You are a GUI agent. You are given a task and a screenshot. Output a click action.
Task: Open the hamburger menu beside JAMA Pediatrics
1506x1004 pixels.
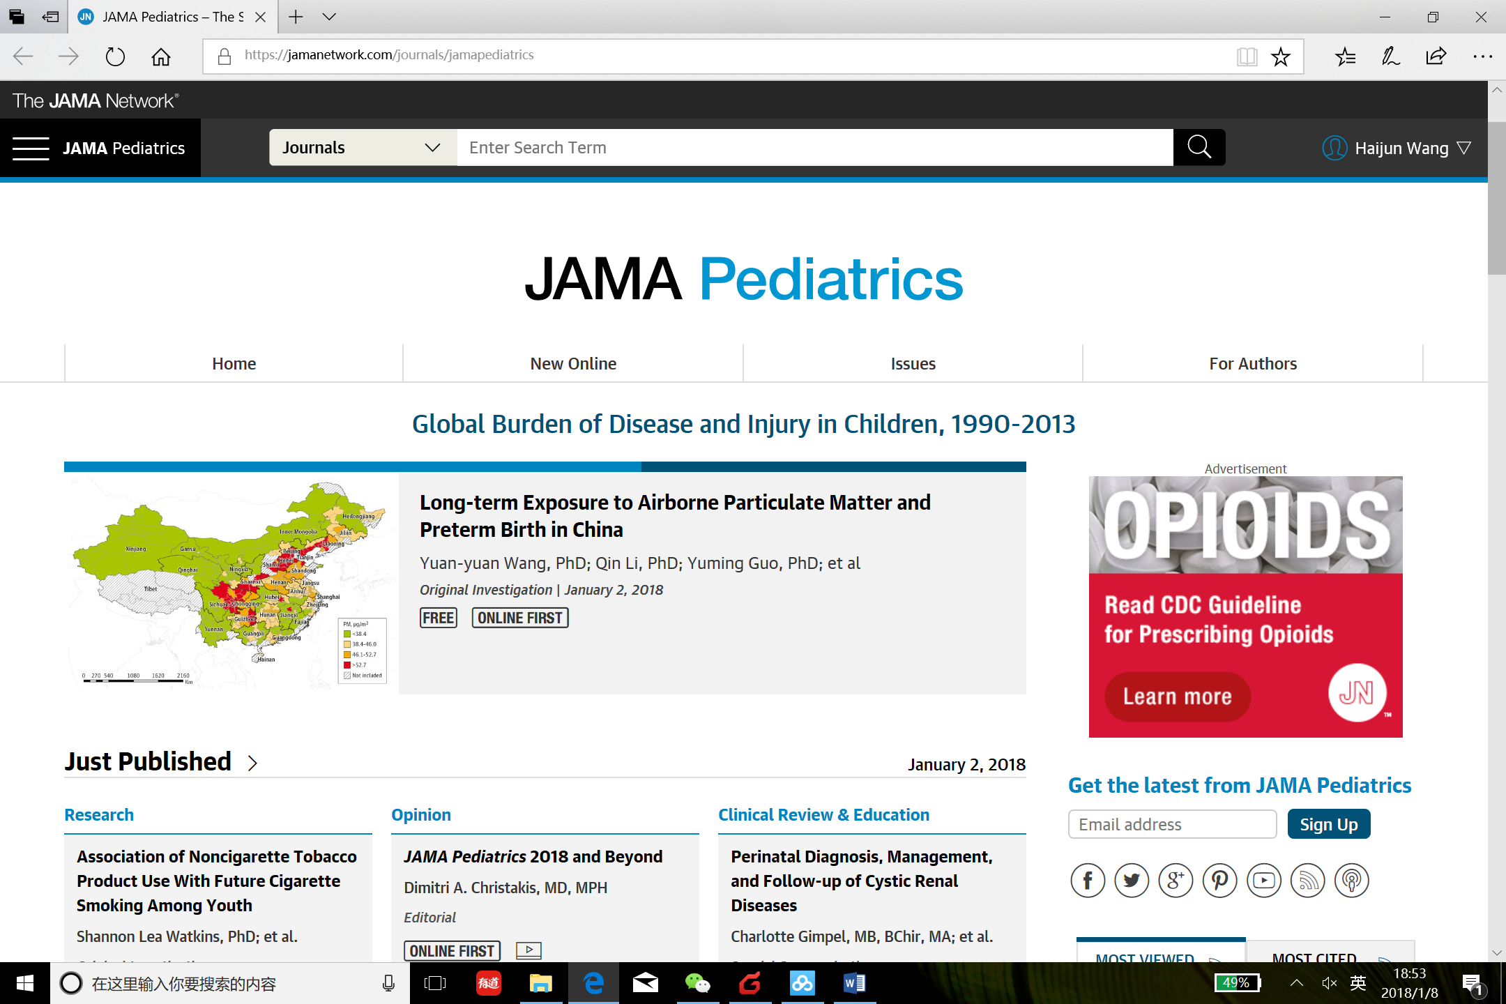31,148
